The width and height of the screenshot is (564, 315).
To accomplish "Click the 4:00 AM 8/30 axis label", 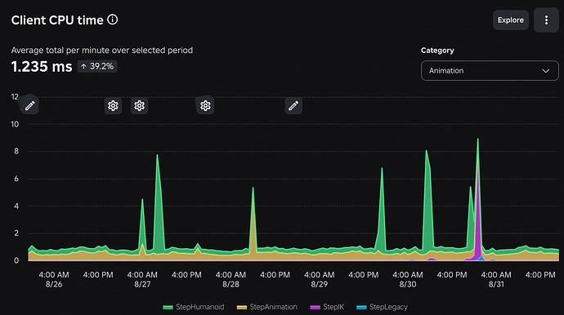I will [408, 279].
